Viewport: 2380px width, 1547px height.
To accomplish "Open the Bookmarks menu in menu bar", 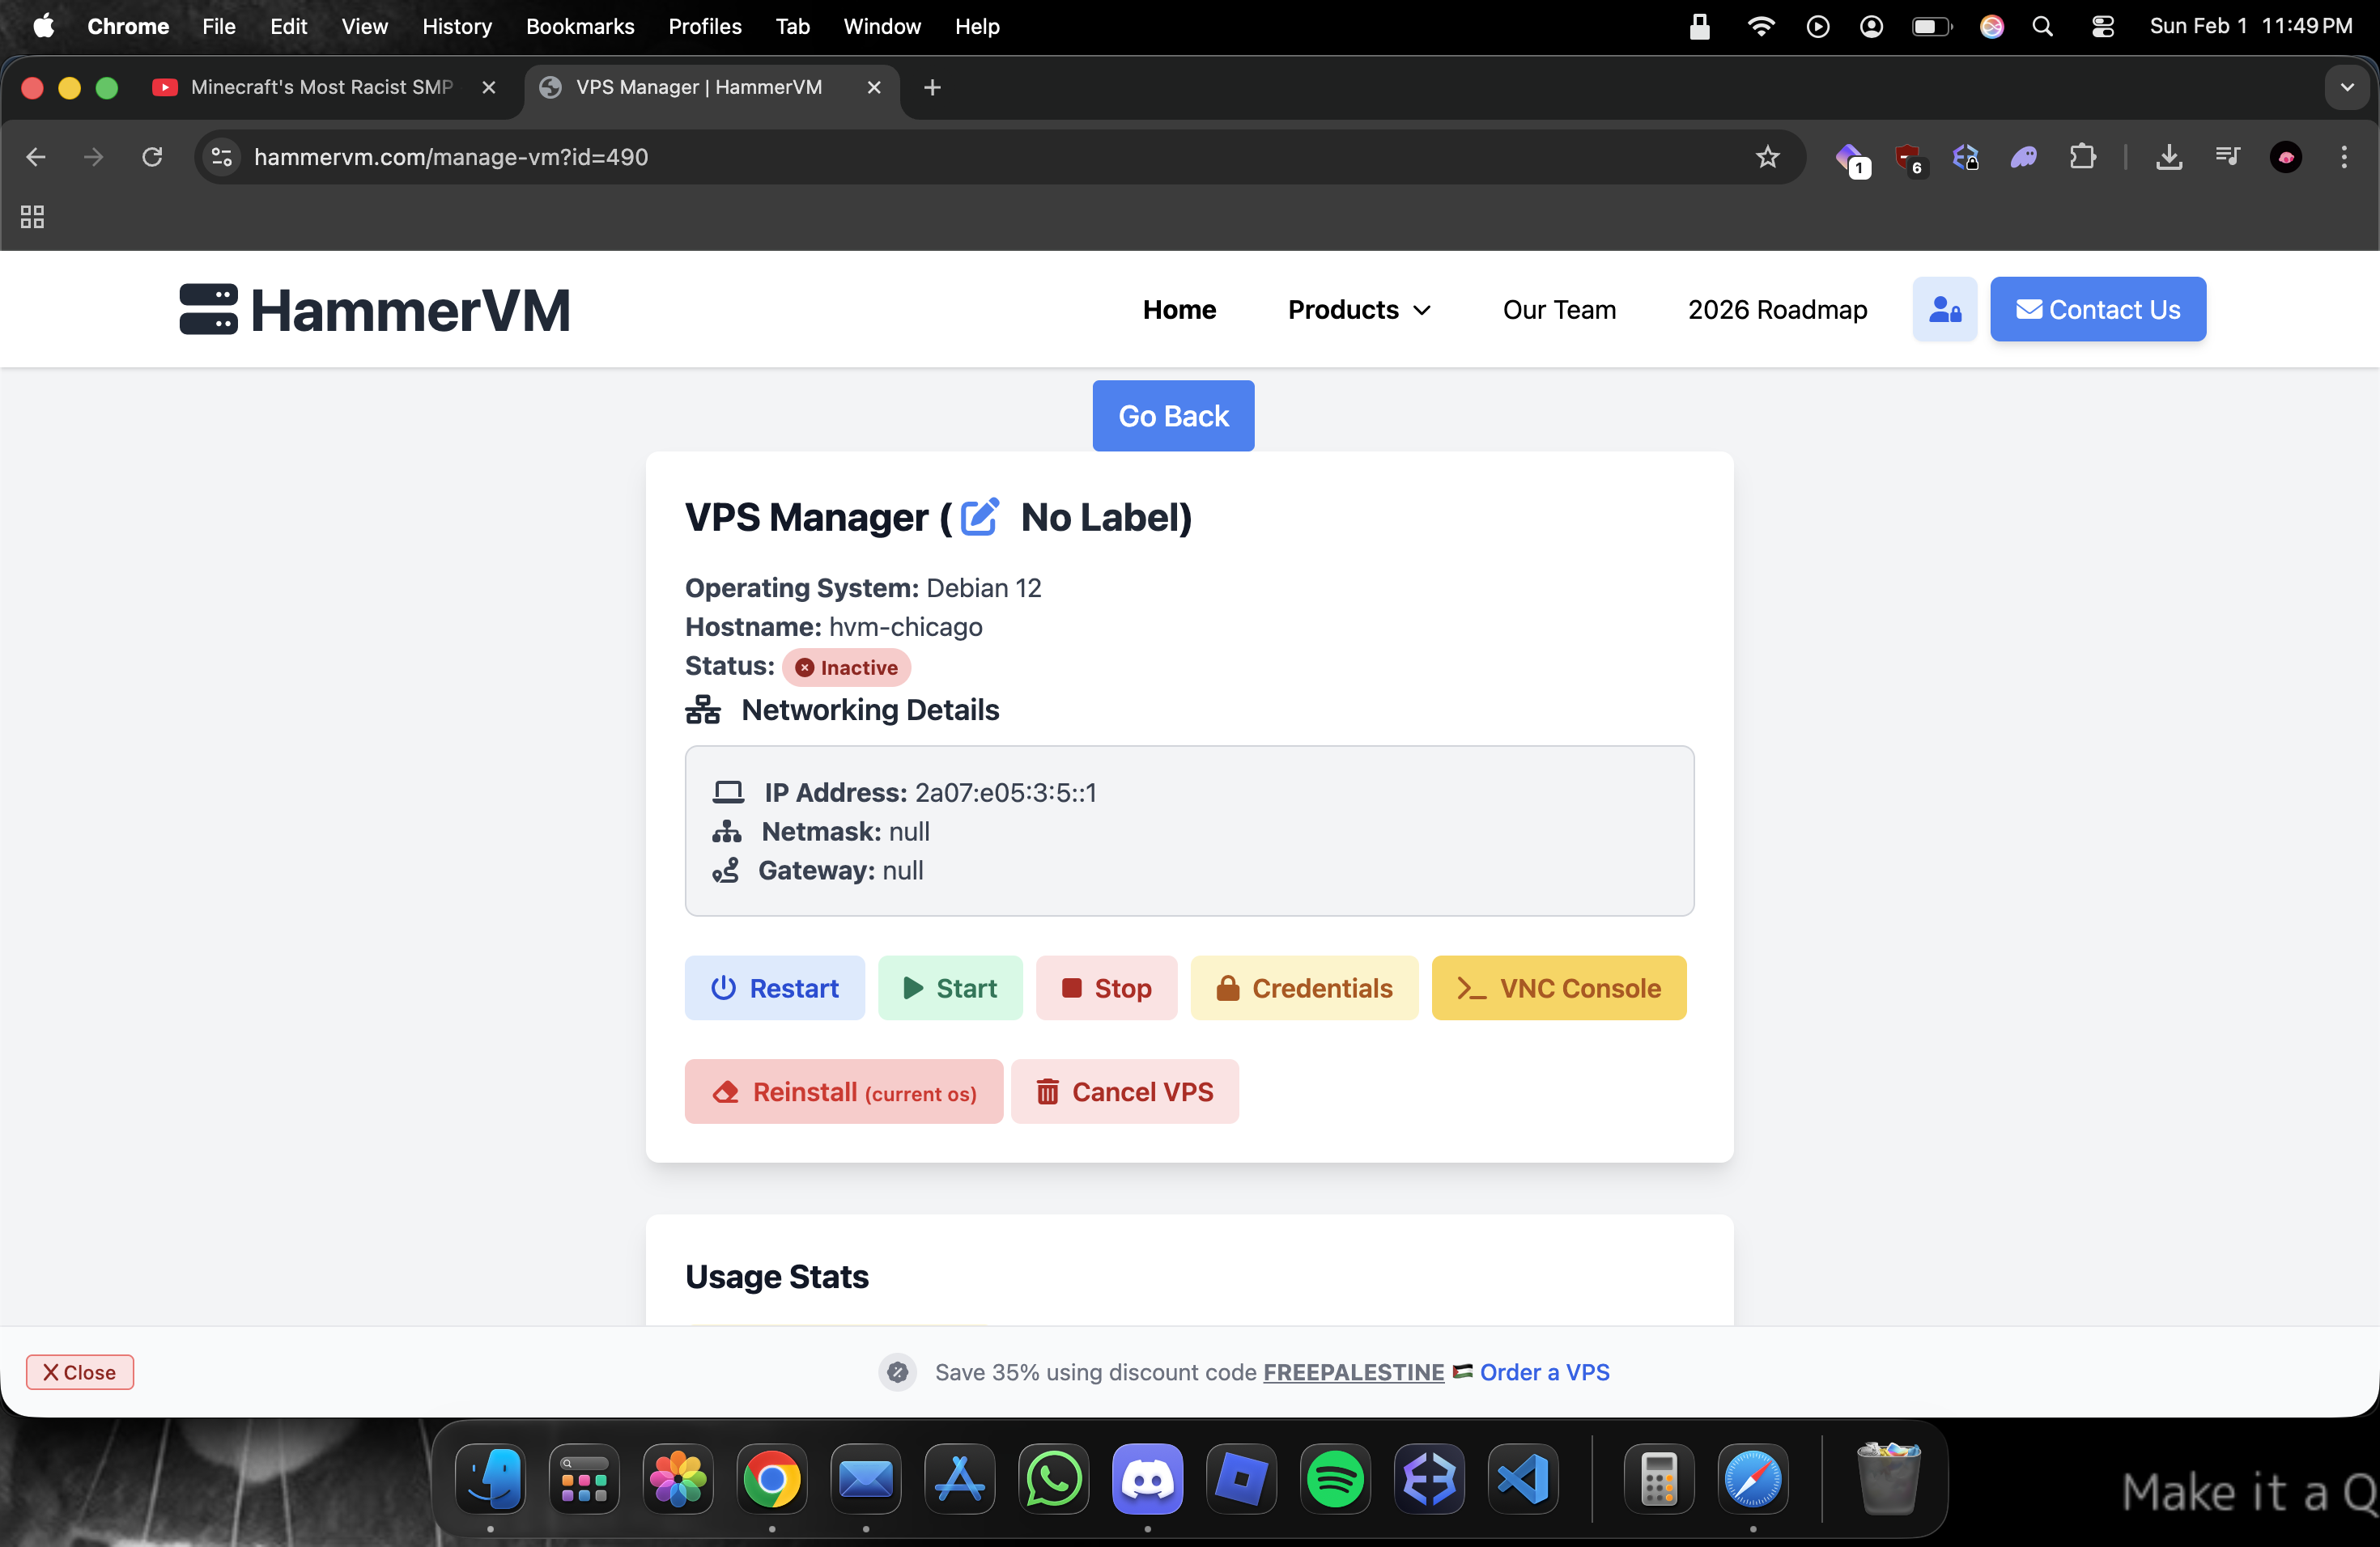I will click(x=579, y=26).
